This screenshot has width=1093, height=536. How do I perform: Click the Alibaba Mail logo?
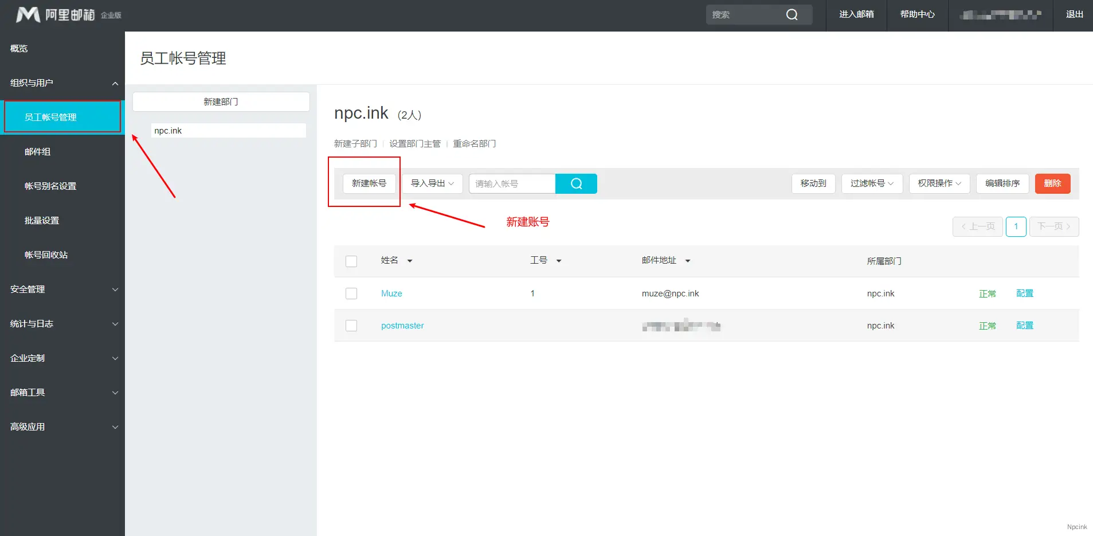coord(68,15)
